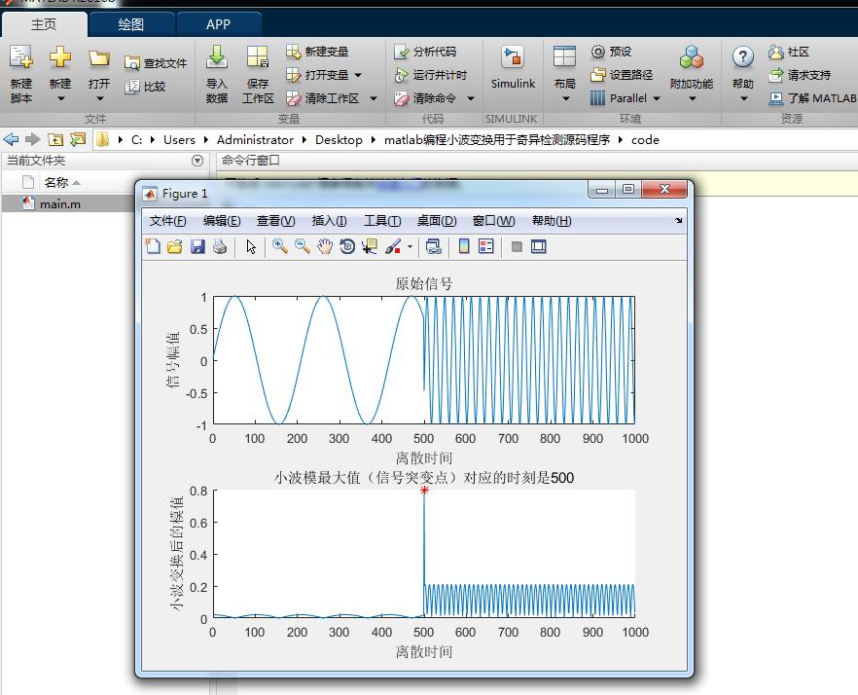Open the Help (帮助) menu in Figure 1

[552, 221]
